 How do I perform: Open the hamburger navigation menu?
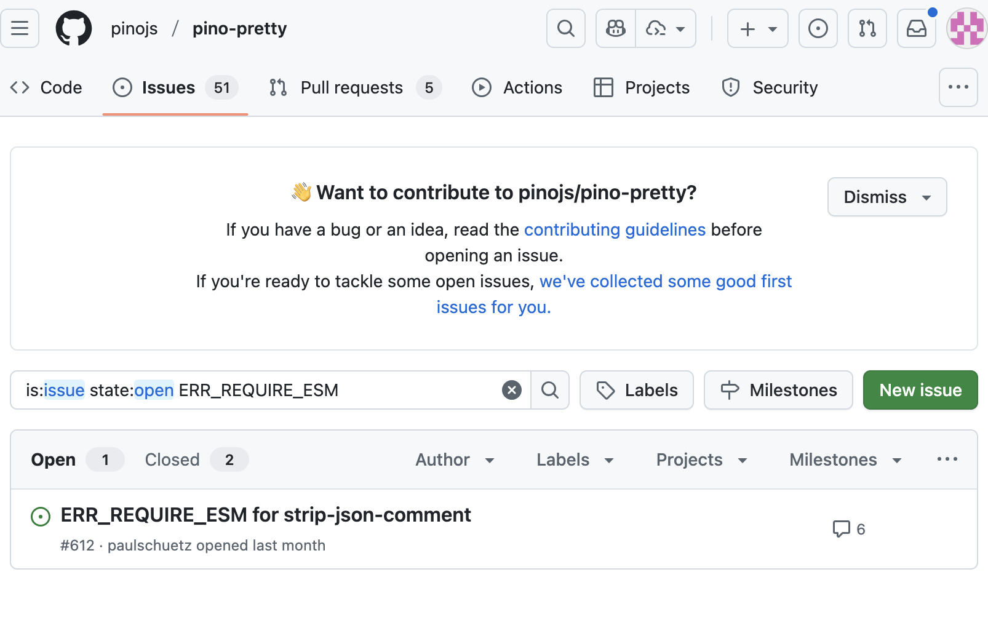(x=20, y=28)
